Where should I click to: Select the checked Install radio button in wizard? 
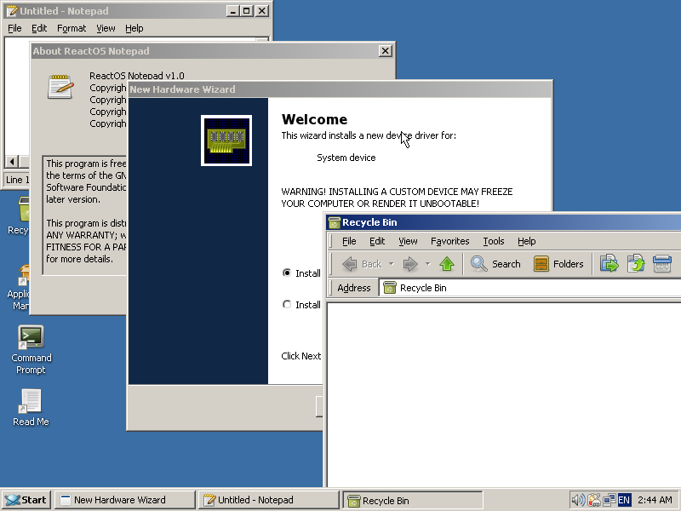[287, 273]
